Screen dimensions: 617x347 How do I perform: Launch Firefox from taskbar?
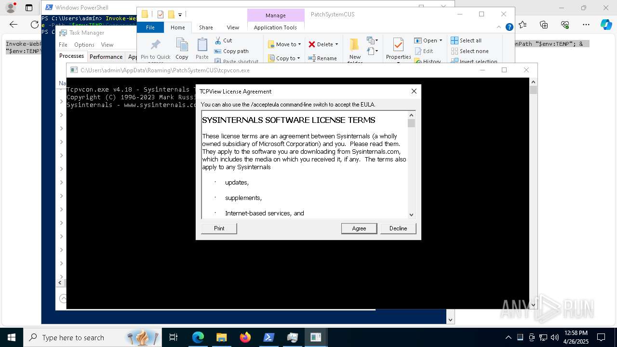tap(245, 337)
